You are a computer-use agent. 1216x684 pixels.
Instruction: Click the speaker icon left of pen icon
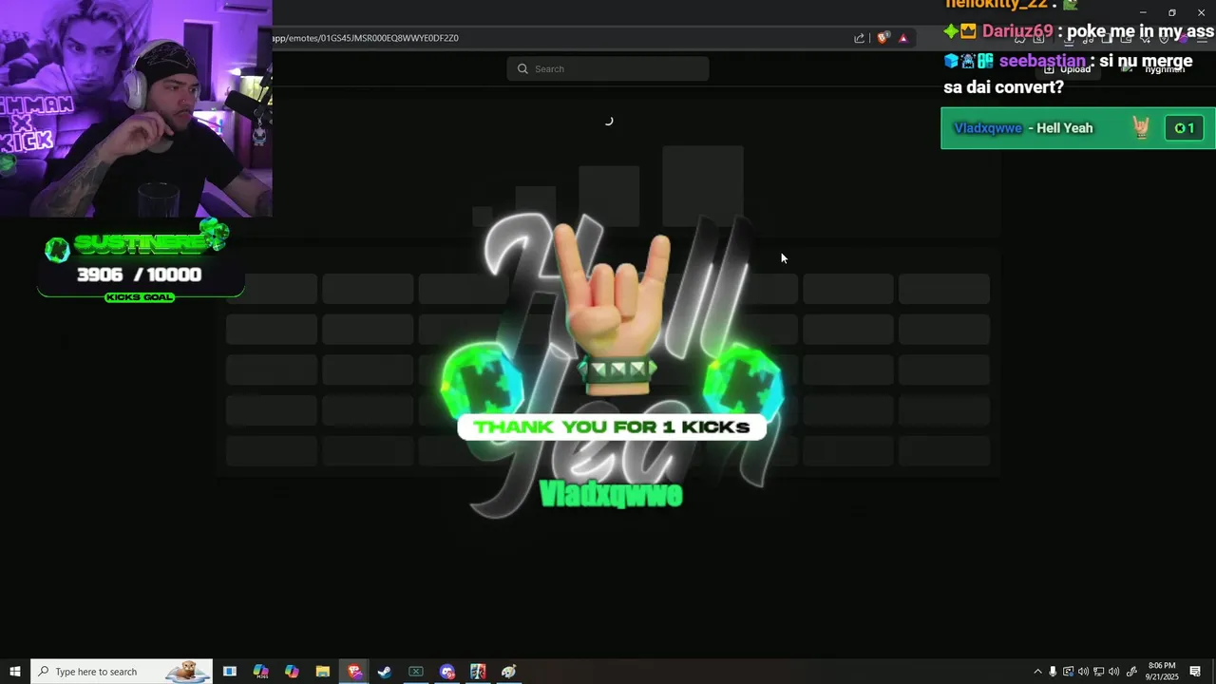pos(1113,672)
